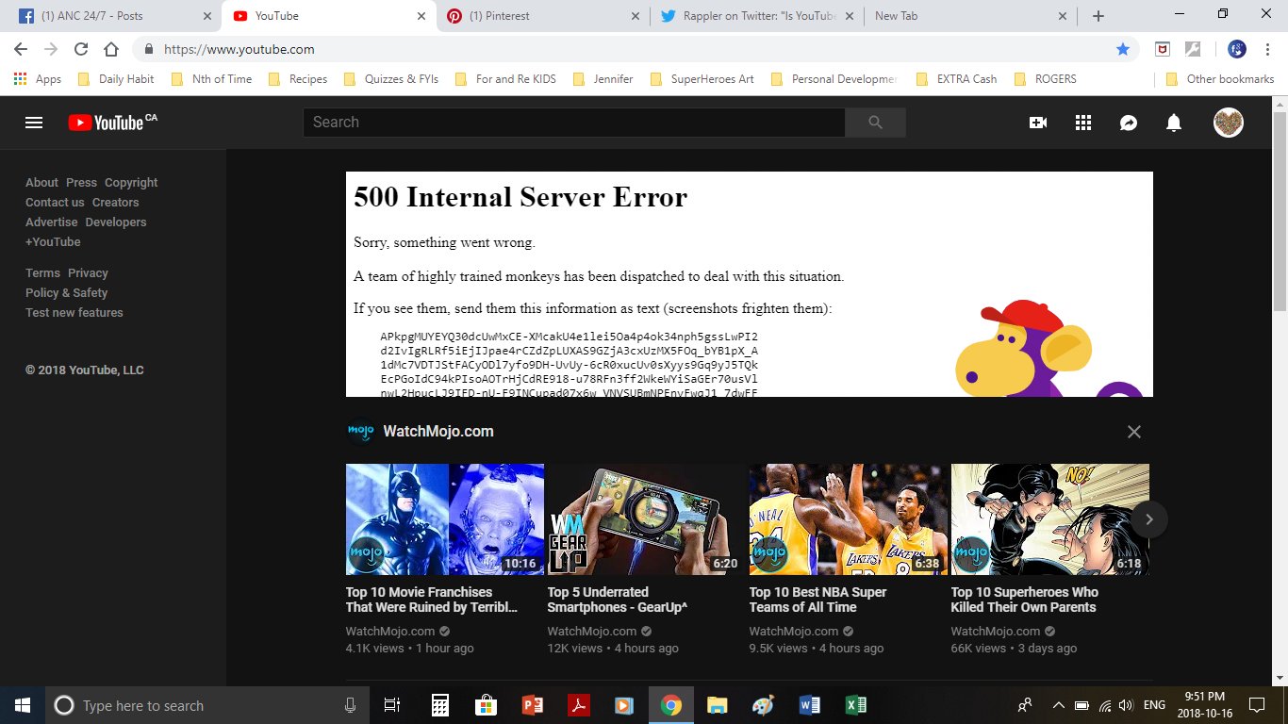The height and width of the screenshot is (724, 1288).
Task: Open the YouTube notifications bell
Action: 1174,123
